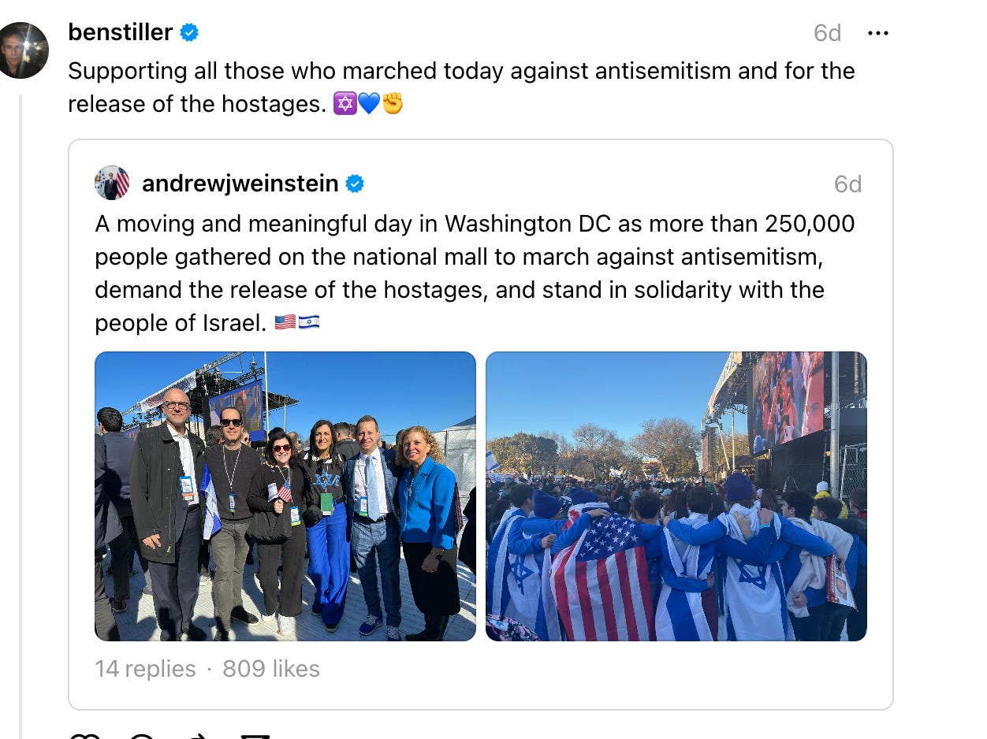Screen dimensions: 987x739
Task: Open the andrewjweinstein username link
Action: [x=240, y=184]
